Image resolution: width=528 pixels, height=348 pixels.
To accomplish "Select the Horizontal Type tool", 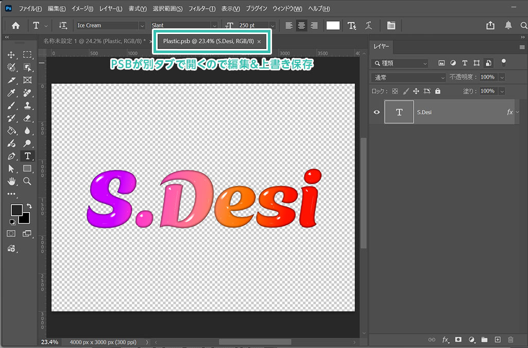I will 27,156.
